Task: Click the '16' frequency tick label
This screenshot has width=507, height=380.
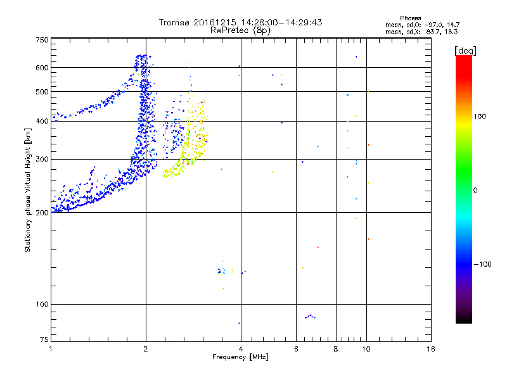Action: [431, 349]
